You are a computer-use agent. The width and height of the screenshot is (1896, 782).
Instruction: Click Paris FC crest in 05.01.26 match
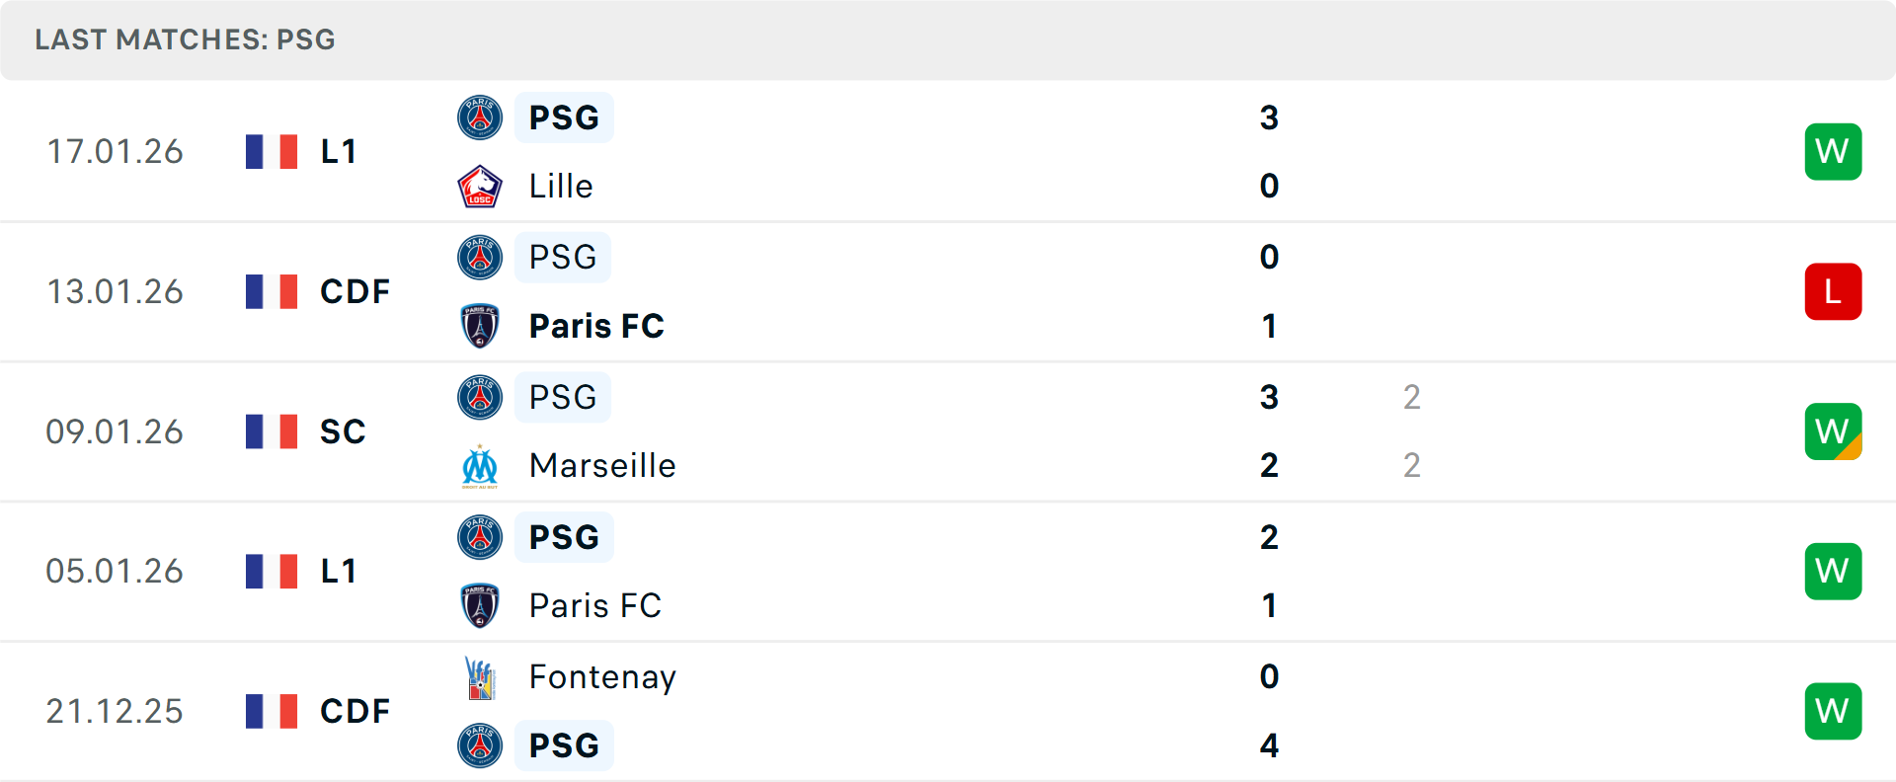[x=480, y=605]
